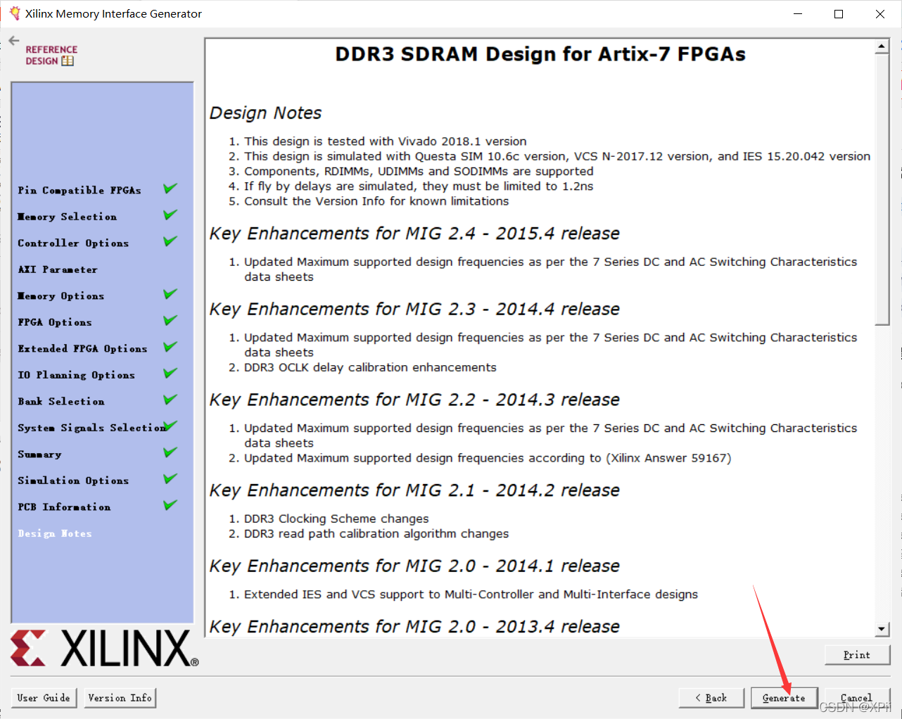Click 'Key Enhancements for MIG 2.0 - 2013.4' heading
Image resolution: width=902 pixels, height=719 pixels.
414,627
